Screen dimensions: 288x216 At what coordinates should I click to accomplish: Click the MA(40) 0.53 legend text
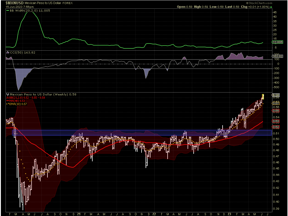[x=17, y=101]
